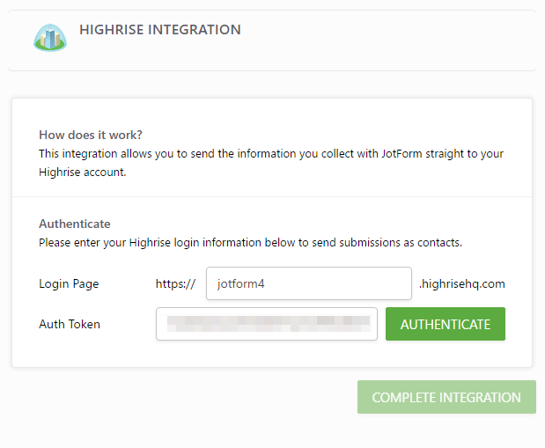Click the Highrise building logo icon
The image size is (545, 448).
(49, 37)
